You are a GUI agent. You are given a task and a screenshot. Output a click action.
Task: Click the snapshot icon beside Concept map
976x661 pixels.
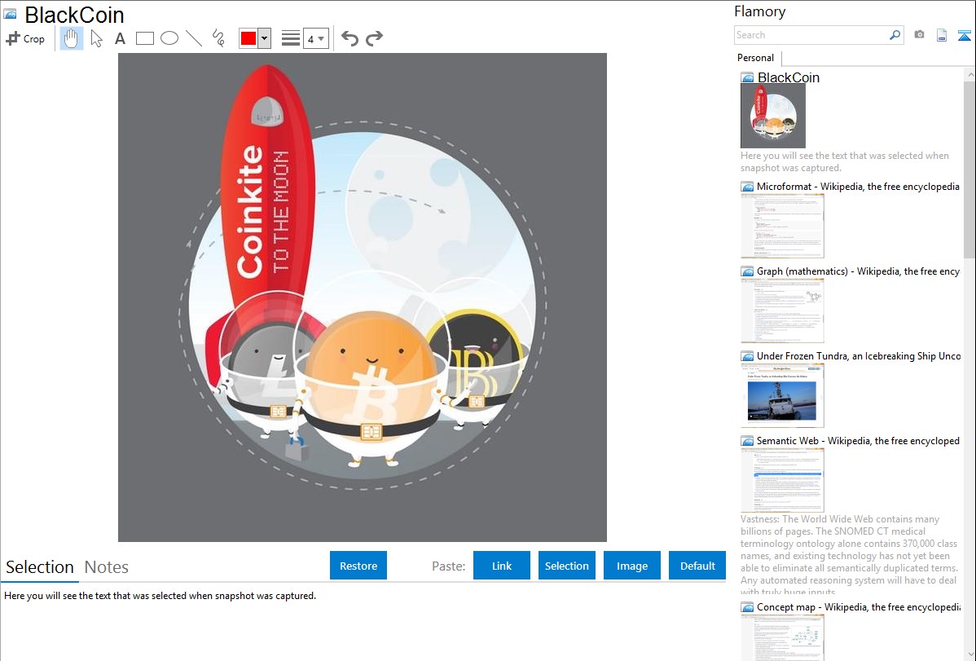(748, 607)
